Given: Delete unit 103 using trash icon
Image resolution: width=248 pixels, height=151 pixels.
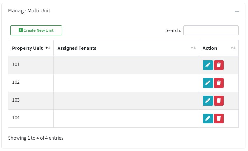Looking at the screenshot, I should point(219,101).
